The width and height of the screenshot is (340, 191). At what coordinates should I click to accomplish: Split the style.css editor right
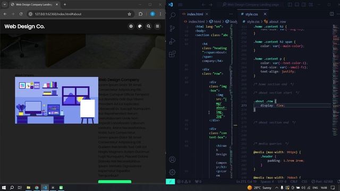331,14
